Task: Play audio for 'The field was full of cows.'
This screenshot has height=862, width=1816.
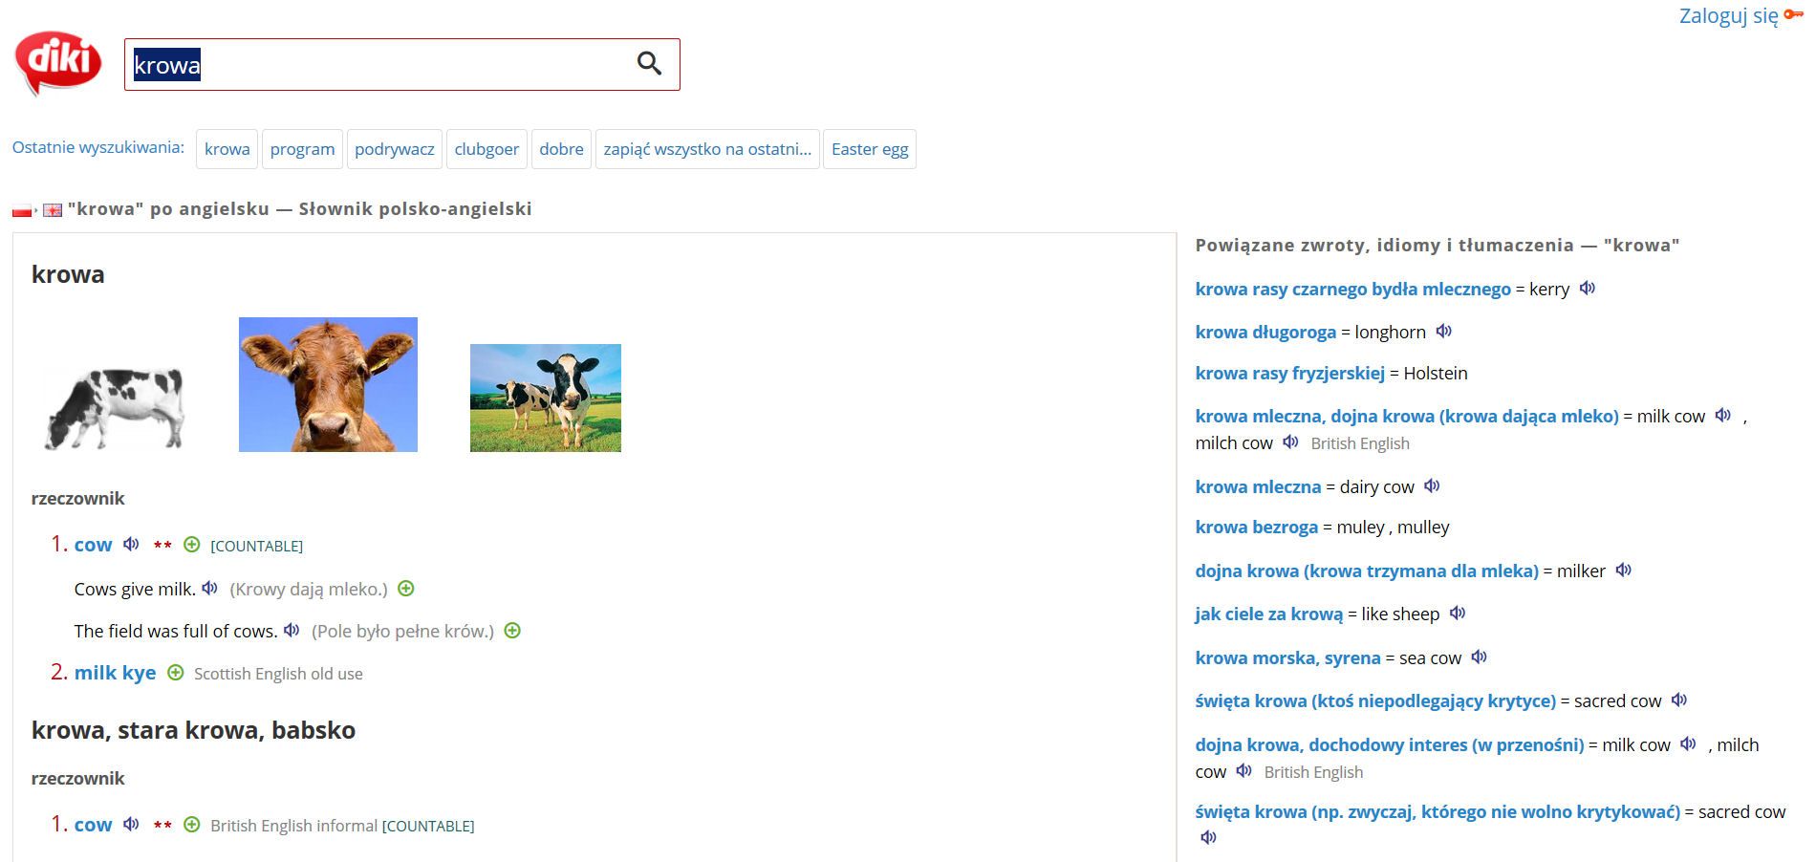Action: click(x=292, y=630)
